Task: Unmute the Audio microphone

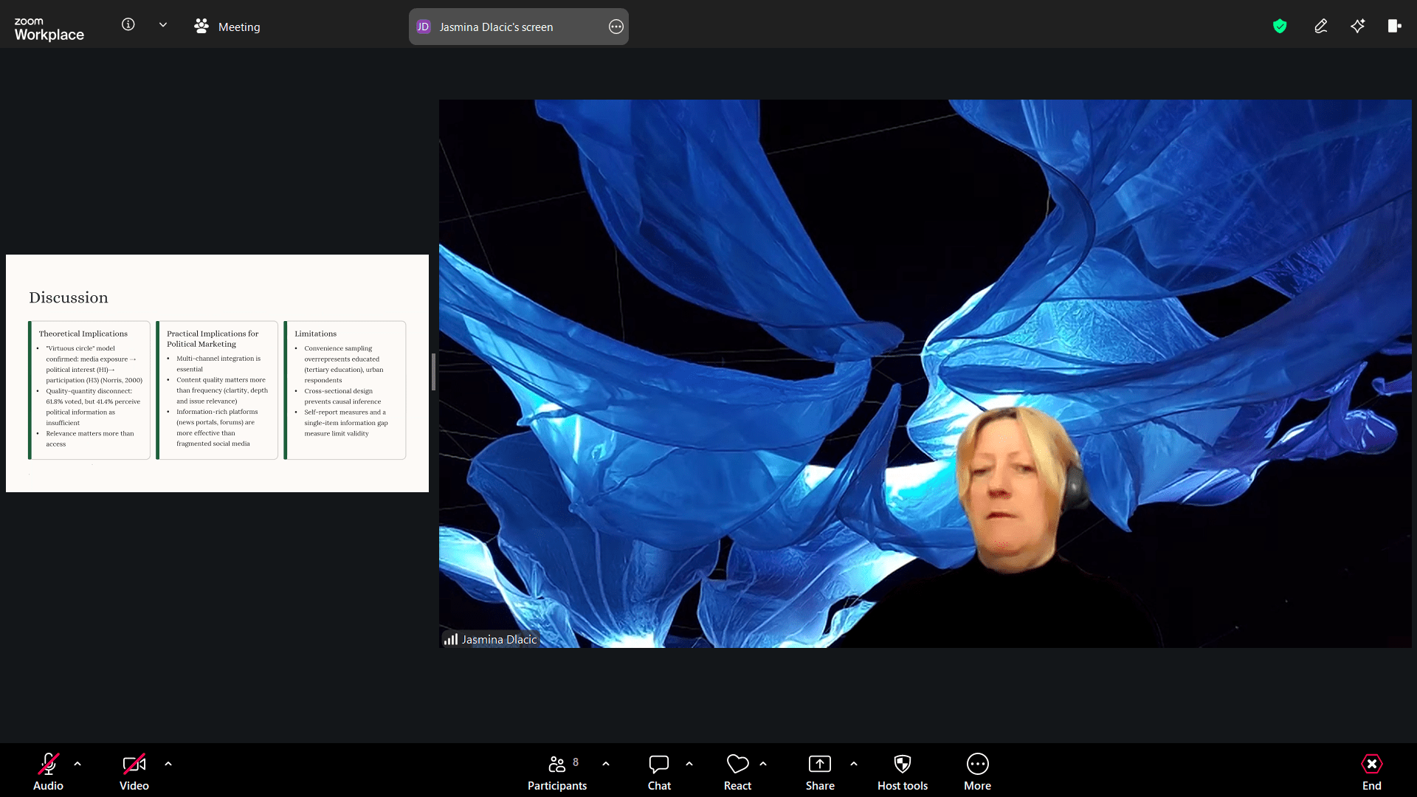Action: [x=49, y=765]
